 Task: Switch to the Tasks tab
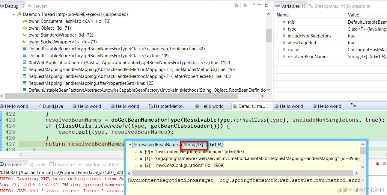pyautogui.click(x=38, y=164)
